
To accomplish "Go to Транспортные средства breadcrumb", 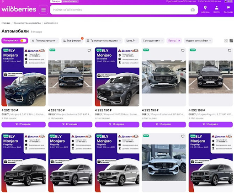I will (x=27, y=23).
